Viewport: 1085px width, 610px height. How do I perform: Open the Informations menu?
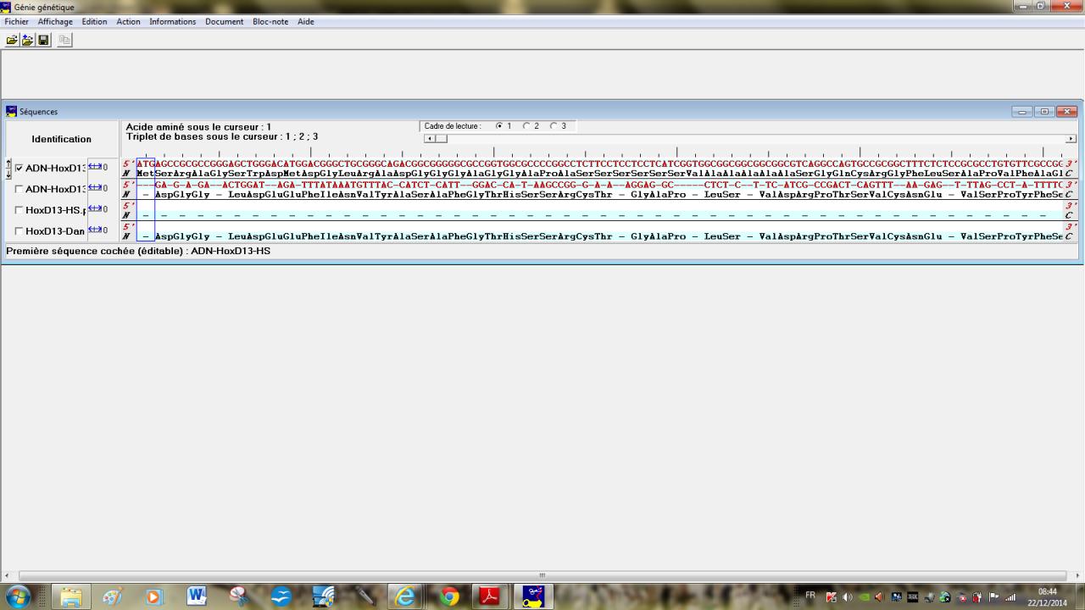173,22
